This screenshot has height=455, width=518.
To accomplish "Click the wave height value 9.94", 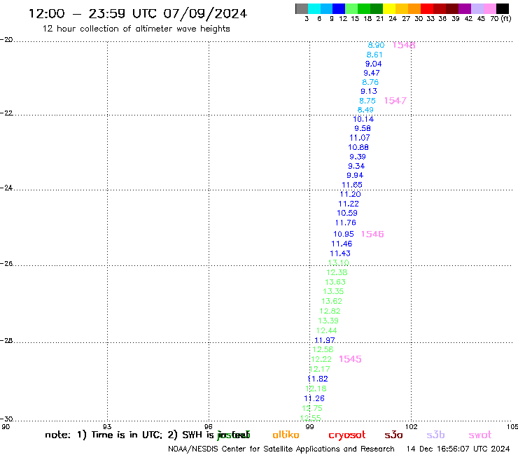I will coord(355,175).
